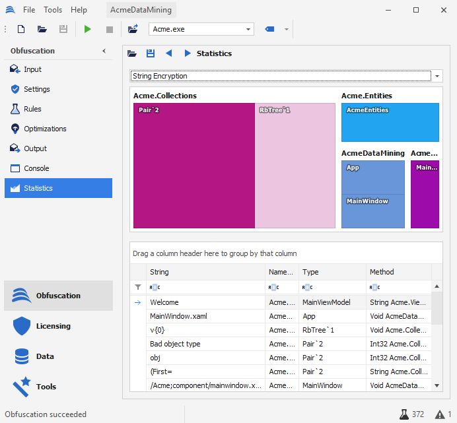
Task: Click the Stop square icon in toolbar
Action: tap(110, 29)
